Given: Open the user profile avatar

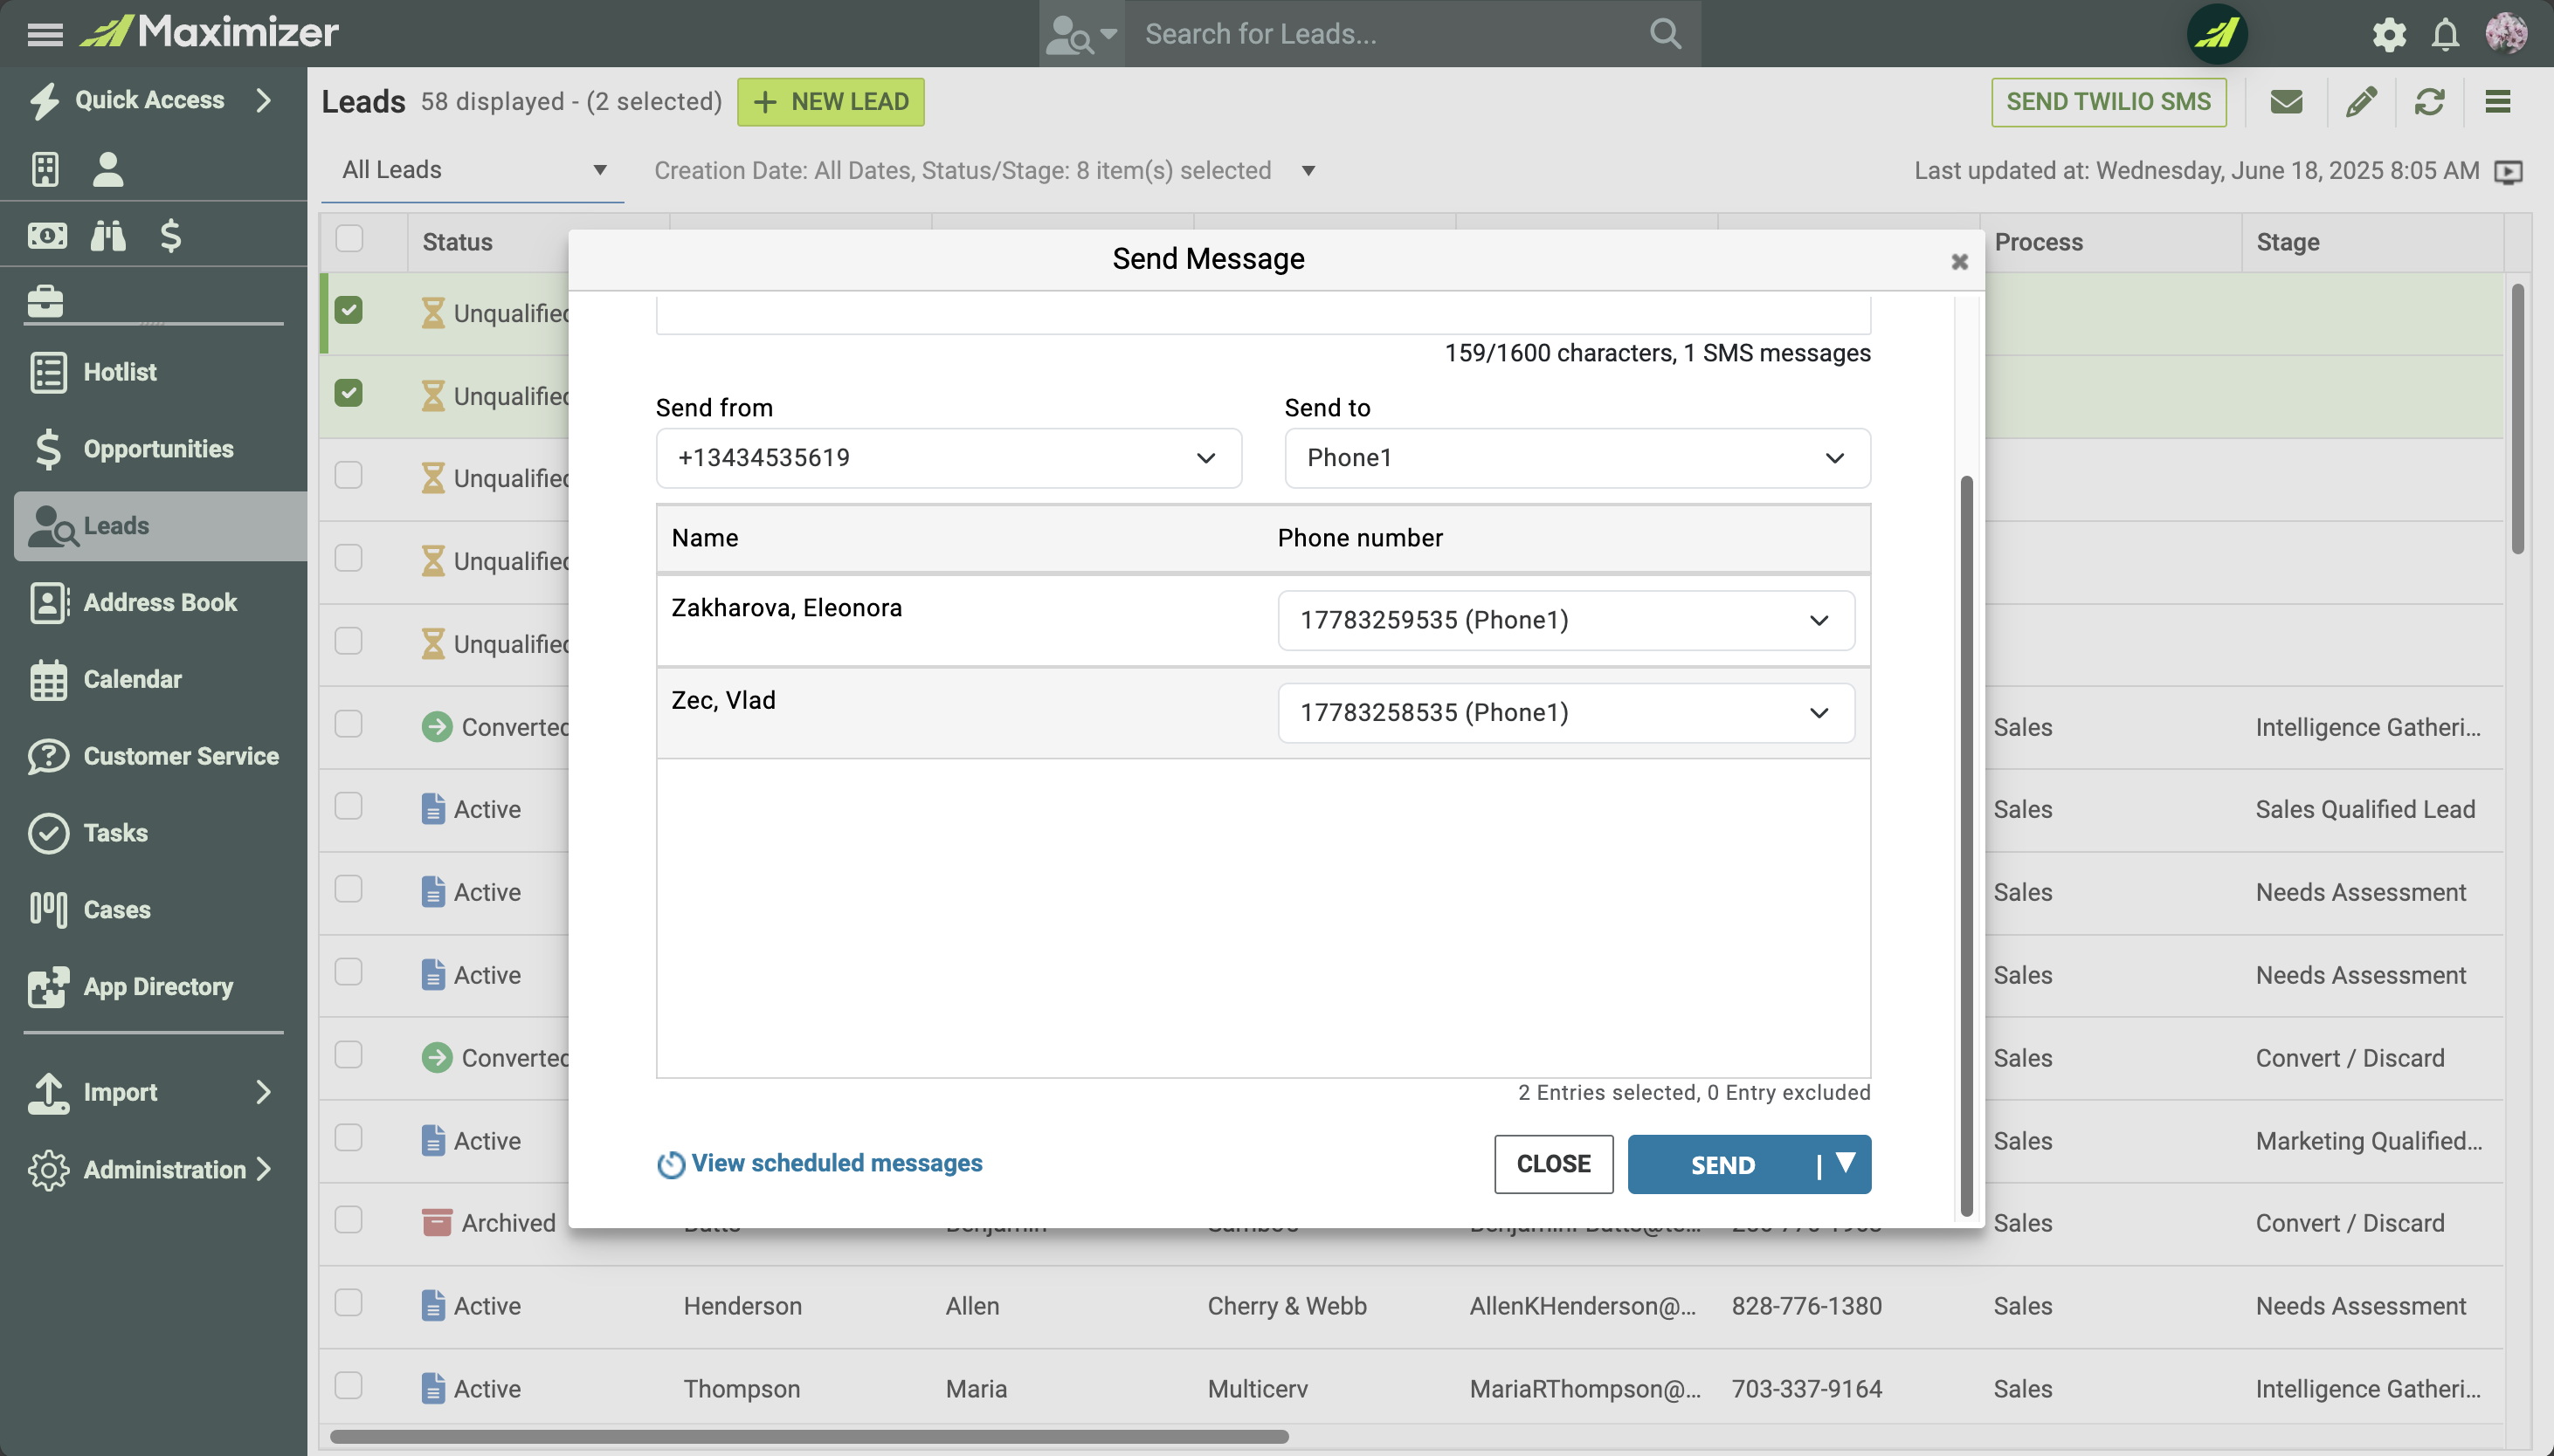Looking at the screenshot, I should (2506, 33).
